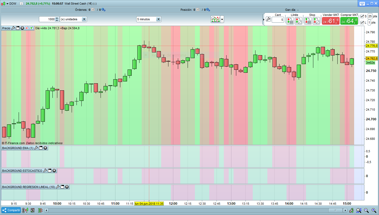379x215 pixels.
Task: Click the 'Wall Street Cash (1€) (-)' title text
Action: [81, 4]
